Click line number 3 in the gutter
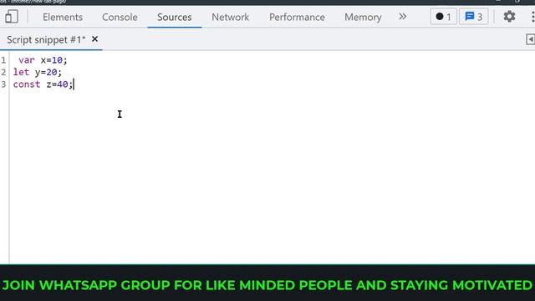Image resolution: width=535 pixels, height=301 pixels. tap(3, 84)
